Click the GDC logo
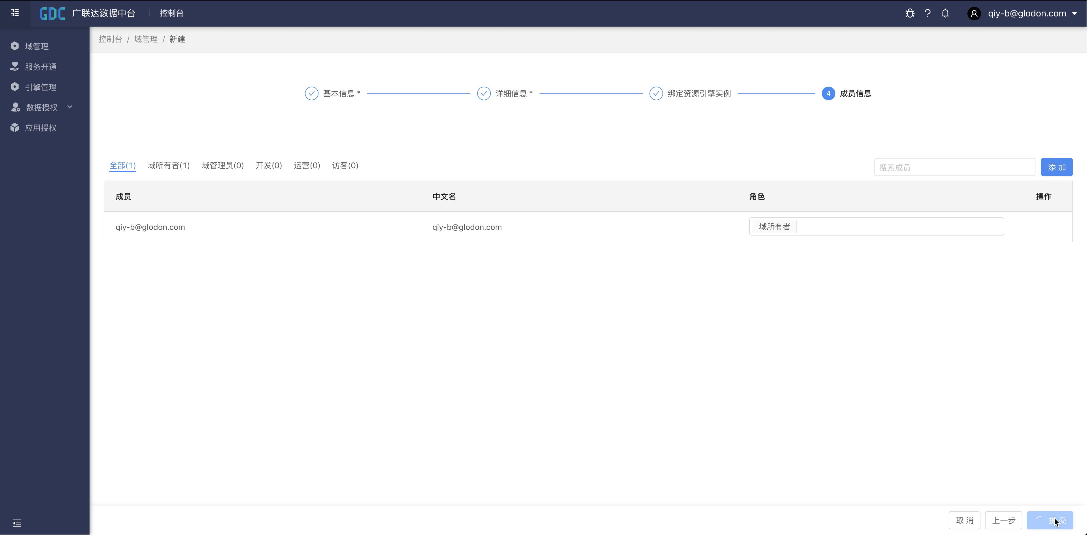Screen dimensions: 1087x535 coord(52,14)
